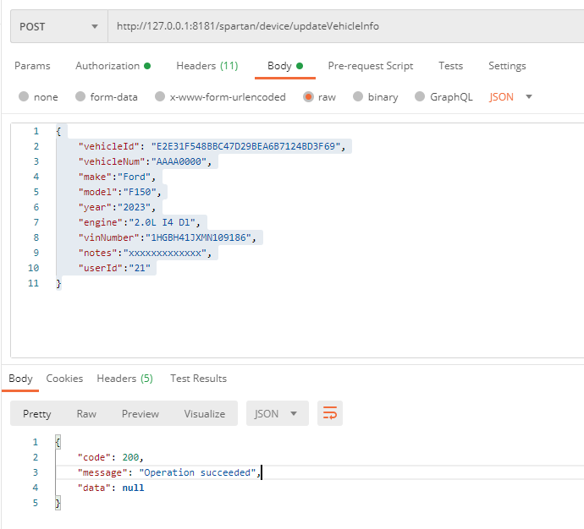Expand the request body JSON format dropdown
Image resolution: width=584 pixels, height=529 pixels.
(511, 97)
